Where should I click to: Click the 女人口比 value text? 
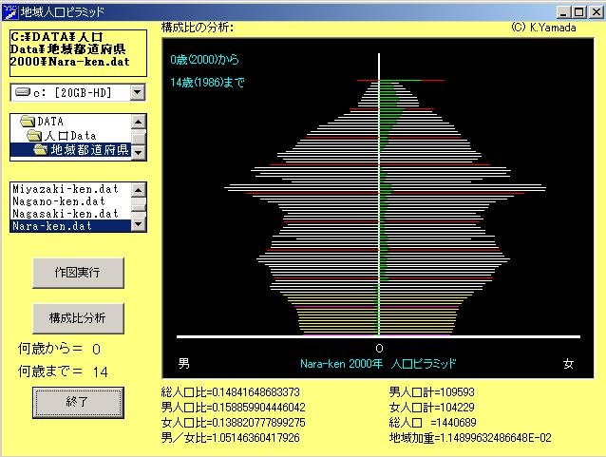coord(233,423)
